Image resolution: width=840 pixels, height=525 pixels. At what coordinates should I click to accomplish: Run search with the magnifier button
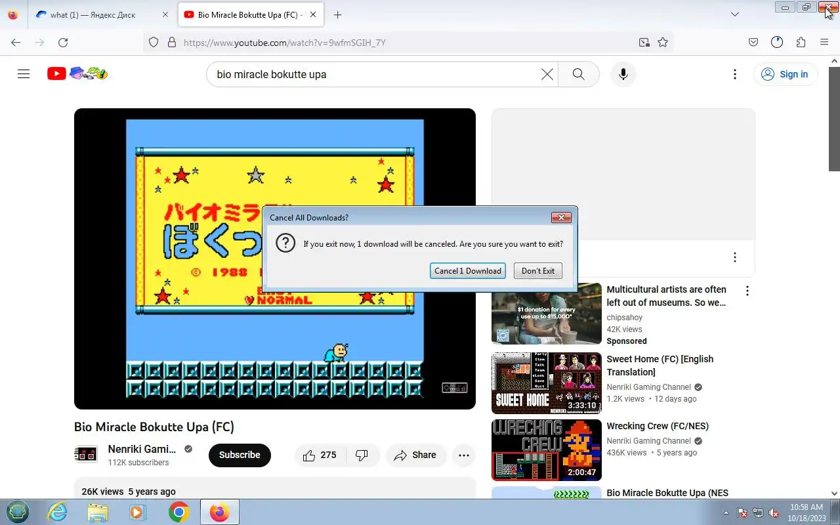click(x=578, y=74)
